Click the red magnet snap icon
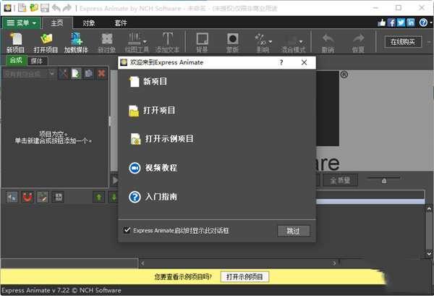 [27, 196]
